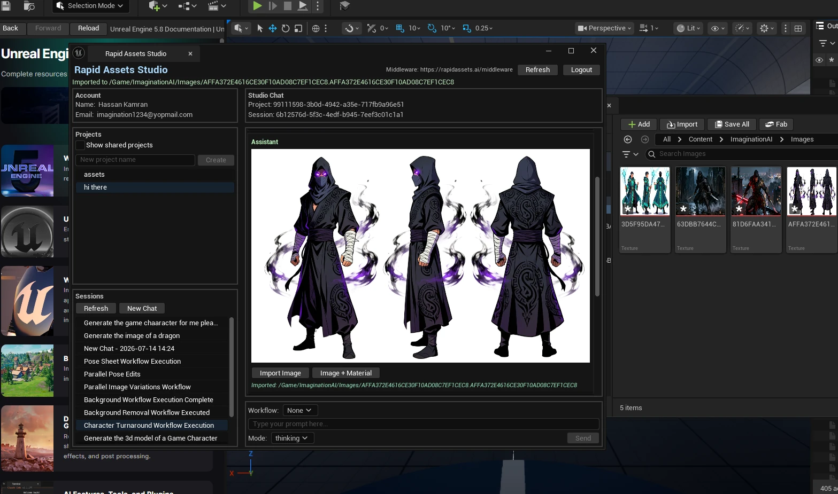
Task: Start Play in editor with green arrow
Action: [257, 6]
